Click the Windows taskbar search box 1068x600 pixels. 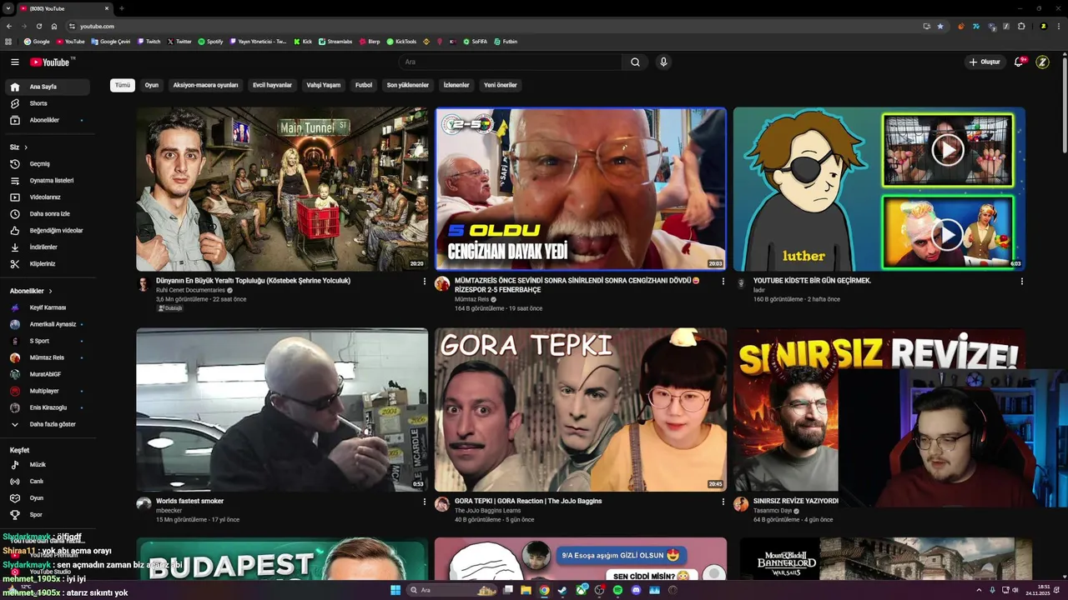click(451, 590)
